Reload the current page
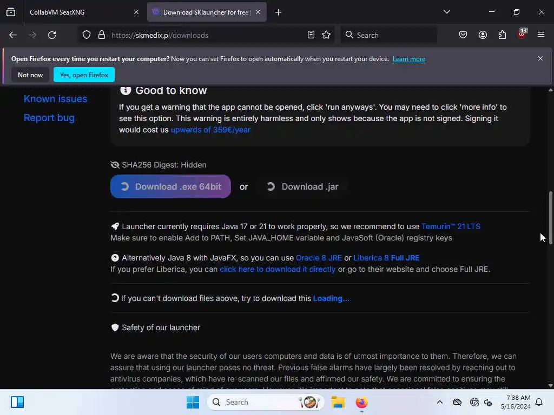Viewport: 554px width, 415px height. (x=52, y=35)
